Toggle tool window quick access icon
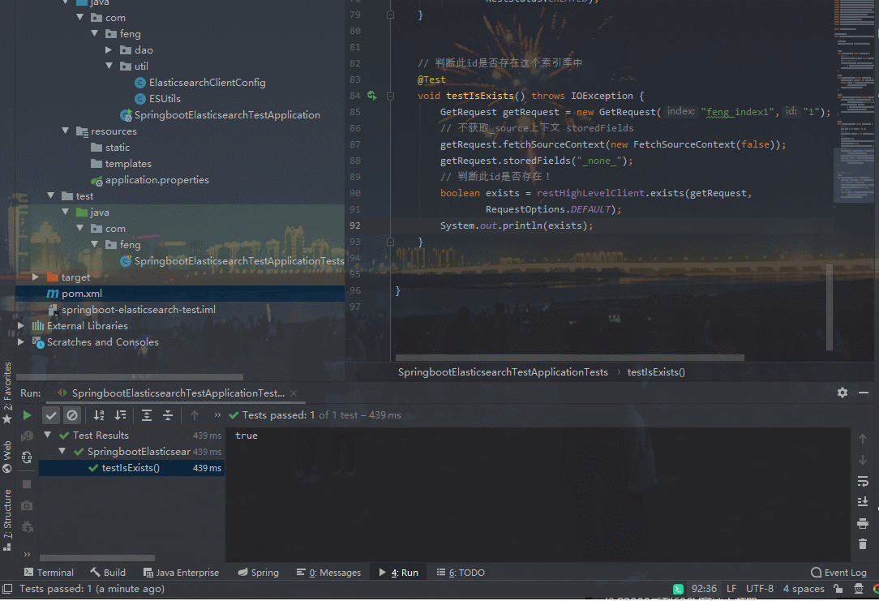 point(7,589)
